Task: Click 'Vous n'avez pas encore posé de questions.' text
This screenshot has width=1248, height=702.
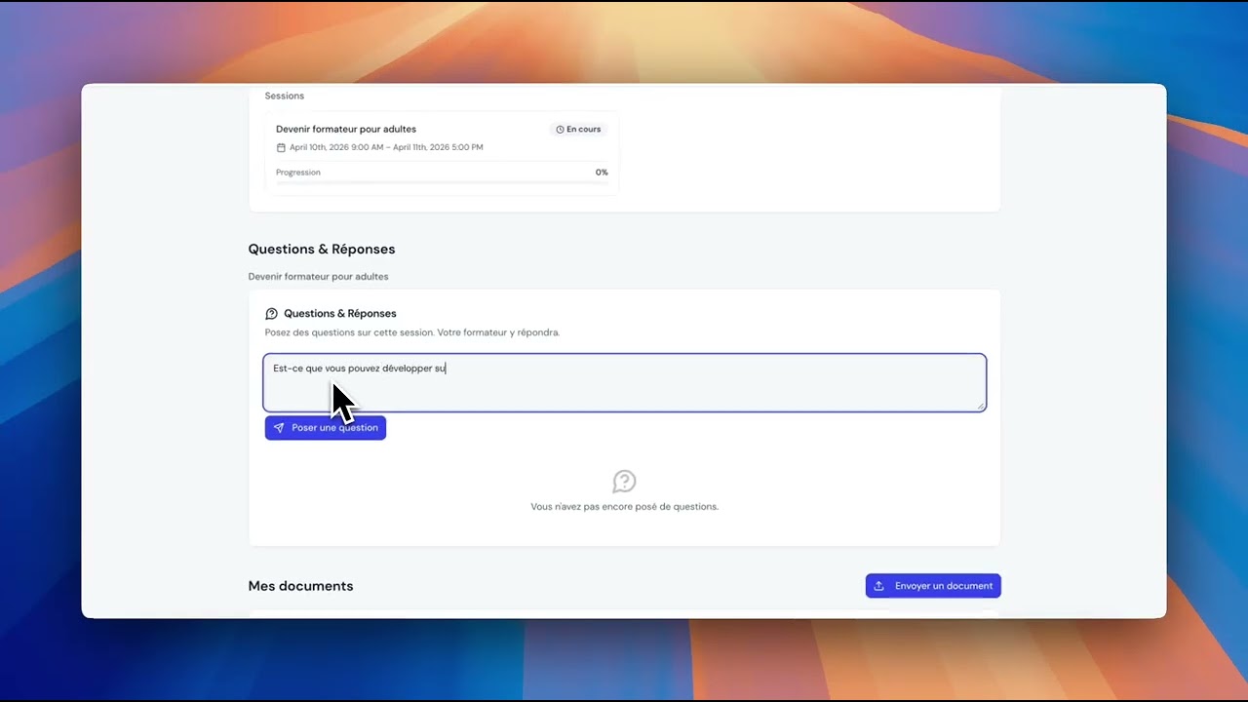Action: click(625, 507)
